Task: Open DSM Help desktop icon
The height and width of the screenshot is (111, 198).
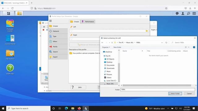Action: click(x=10, y=69)
